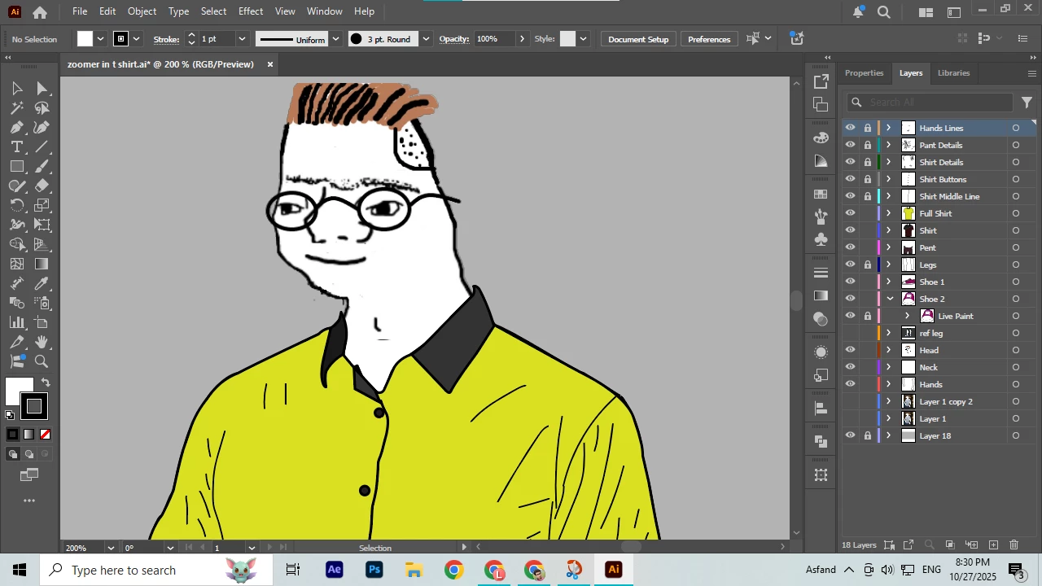Image resolution: width=1042 pixels, height=586 pixels.
Task: Hide the Full Shirt layer
Action: (850, 213)
